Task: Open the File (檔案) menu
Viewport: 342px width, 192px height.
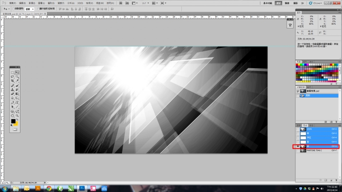Action: [x=13, y=3]
